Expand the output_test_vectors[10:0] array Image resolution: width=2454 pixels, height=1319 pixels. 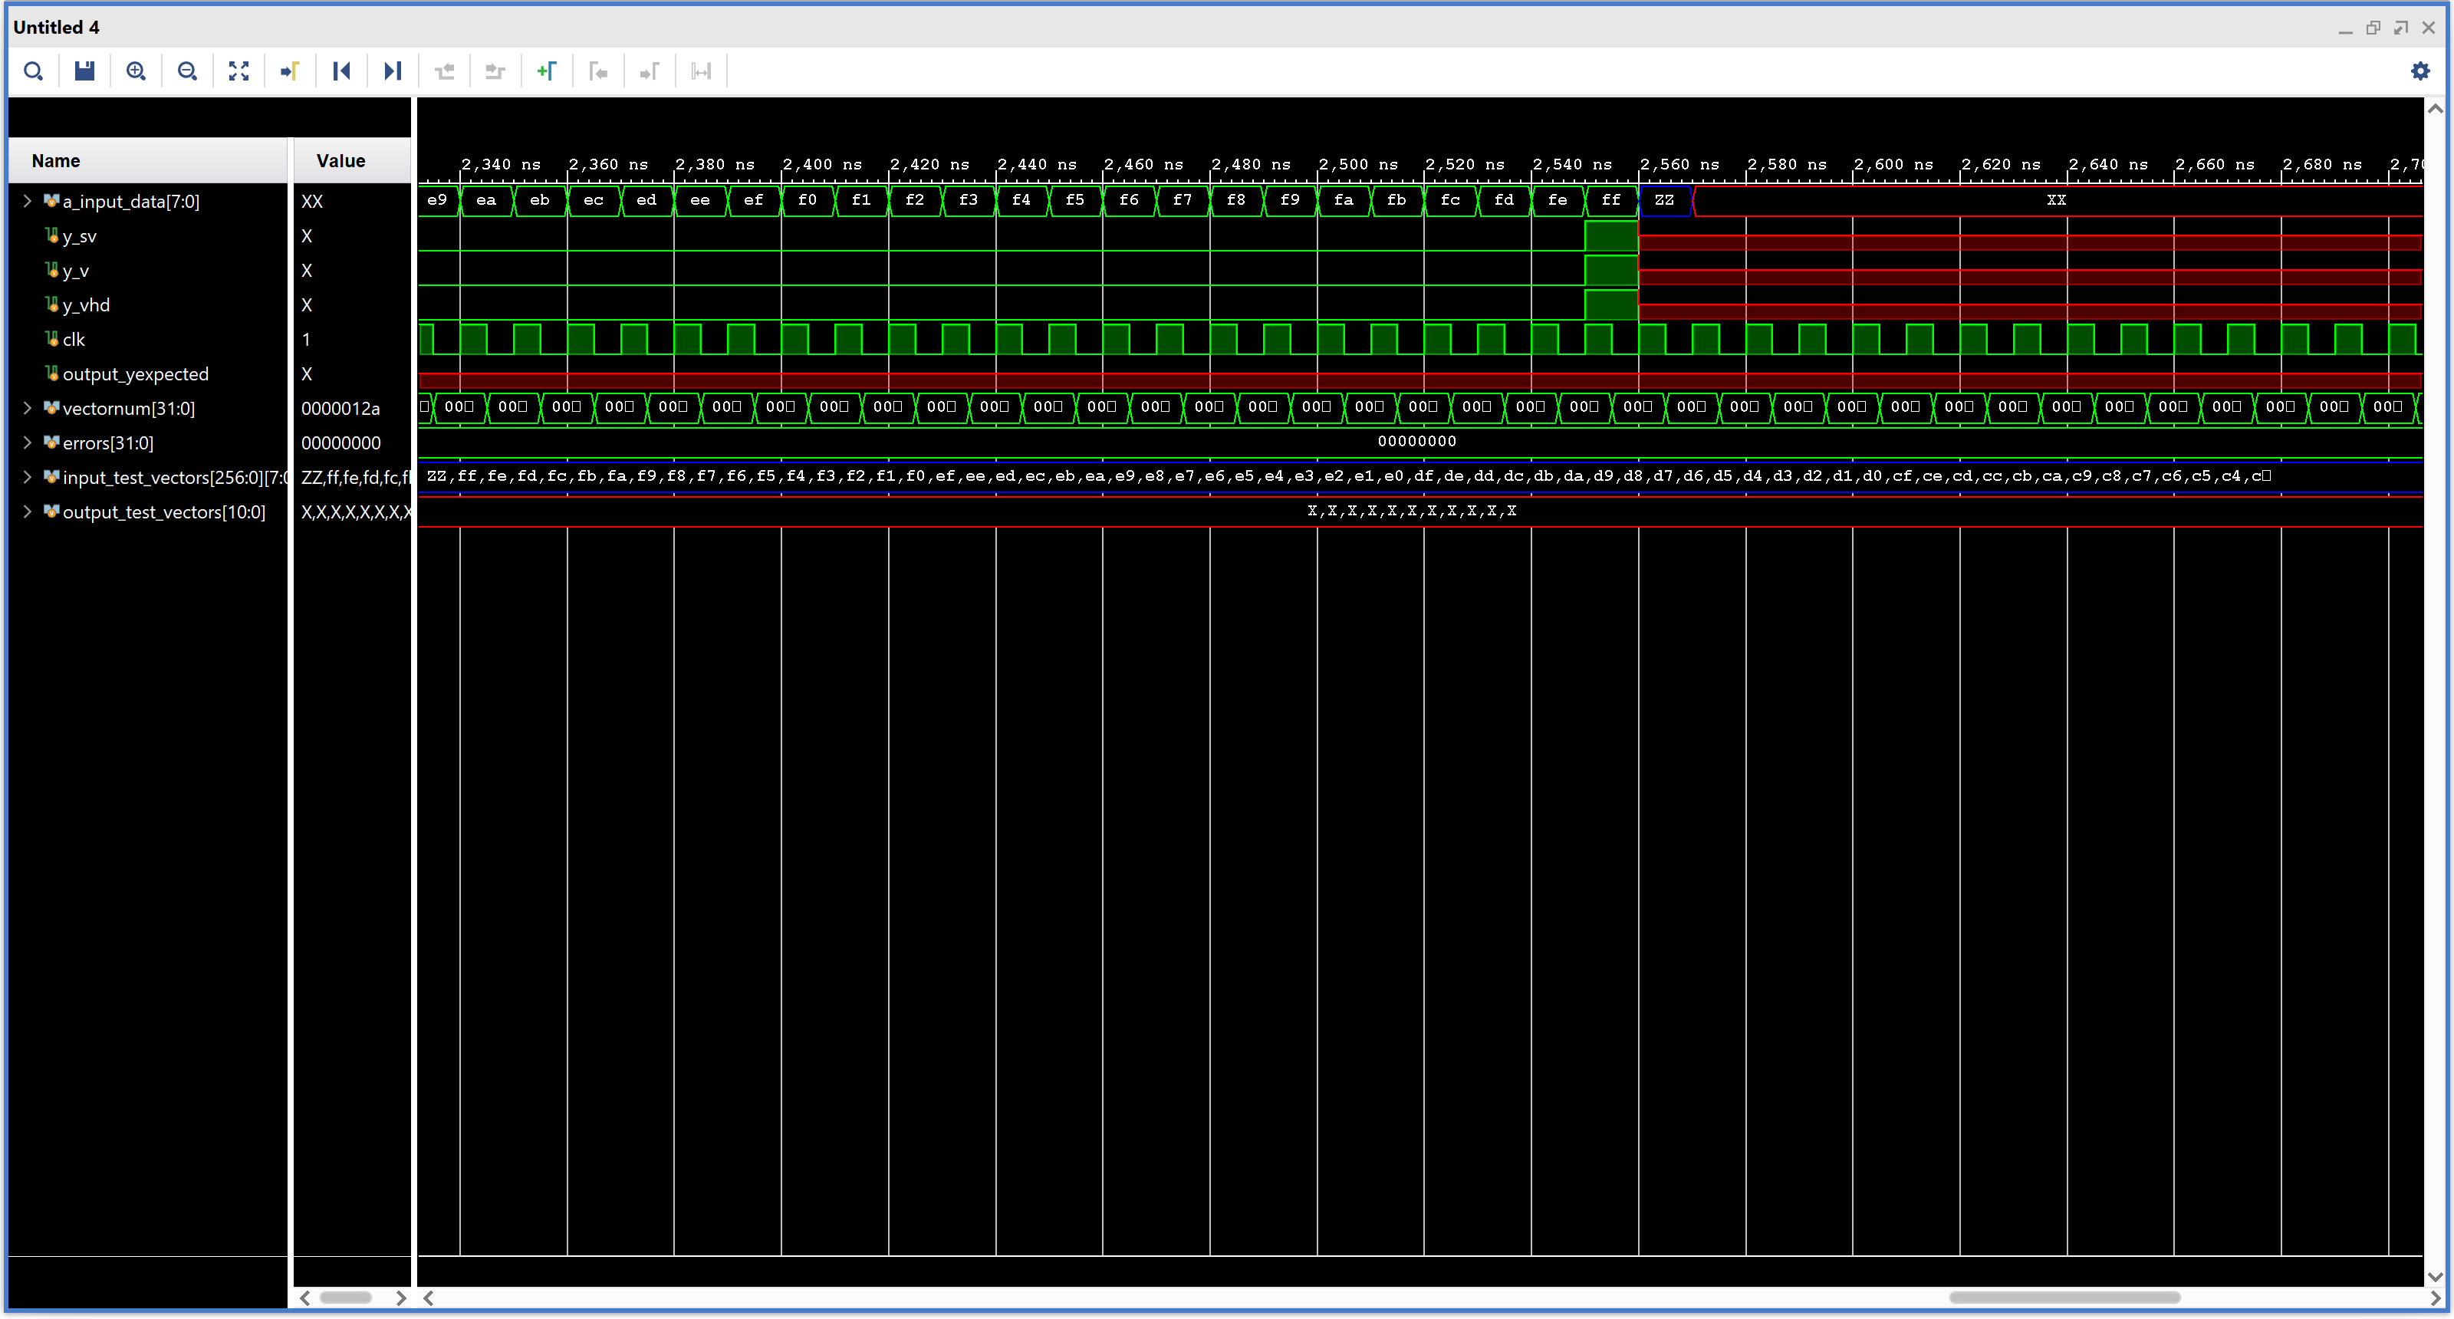point(28,512)
